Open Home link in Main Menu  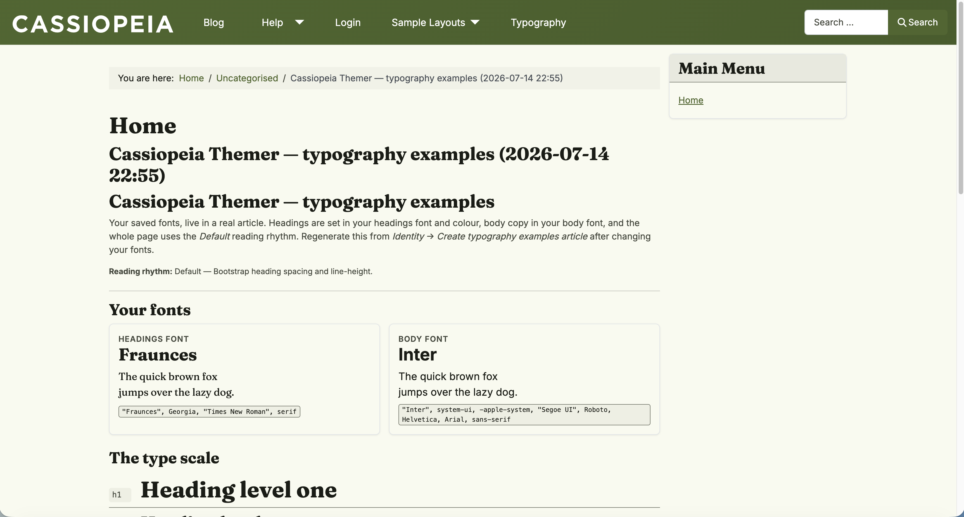point(691,100)
